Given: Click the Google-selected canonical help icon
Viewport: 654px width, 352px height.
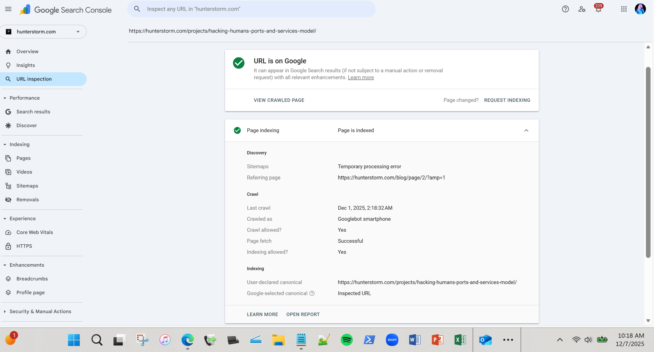Looking at the screenshot, I should 312,293.
